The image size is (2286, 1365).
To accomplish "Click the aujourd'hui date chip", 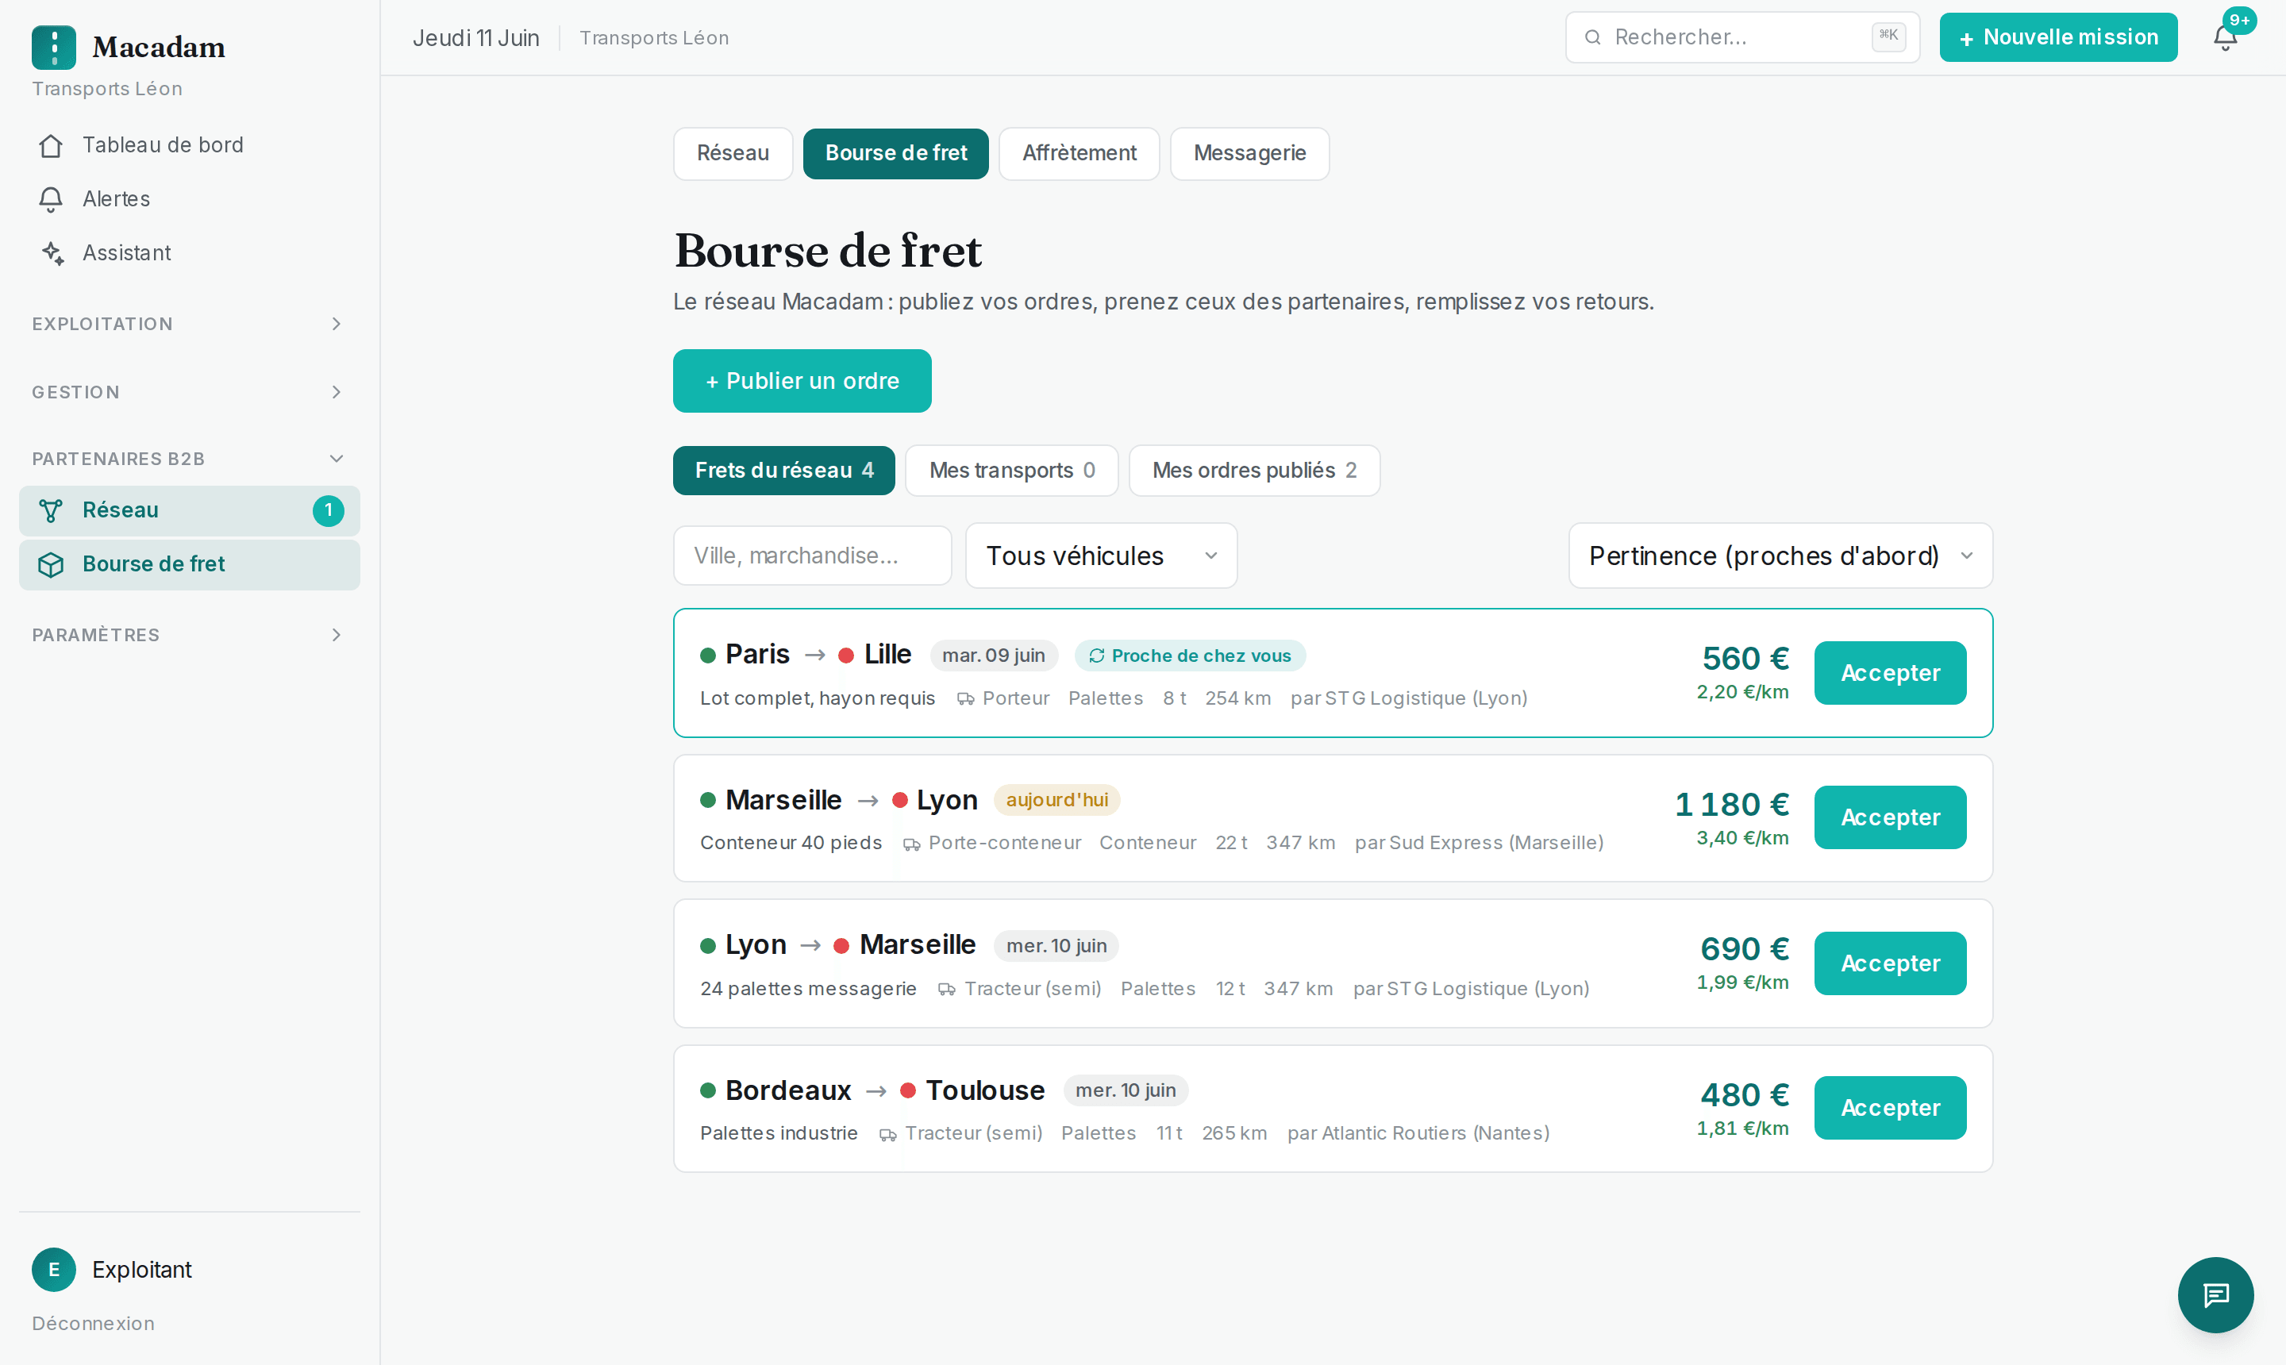I will [x=1056, y=800].
